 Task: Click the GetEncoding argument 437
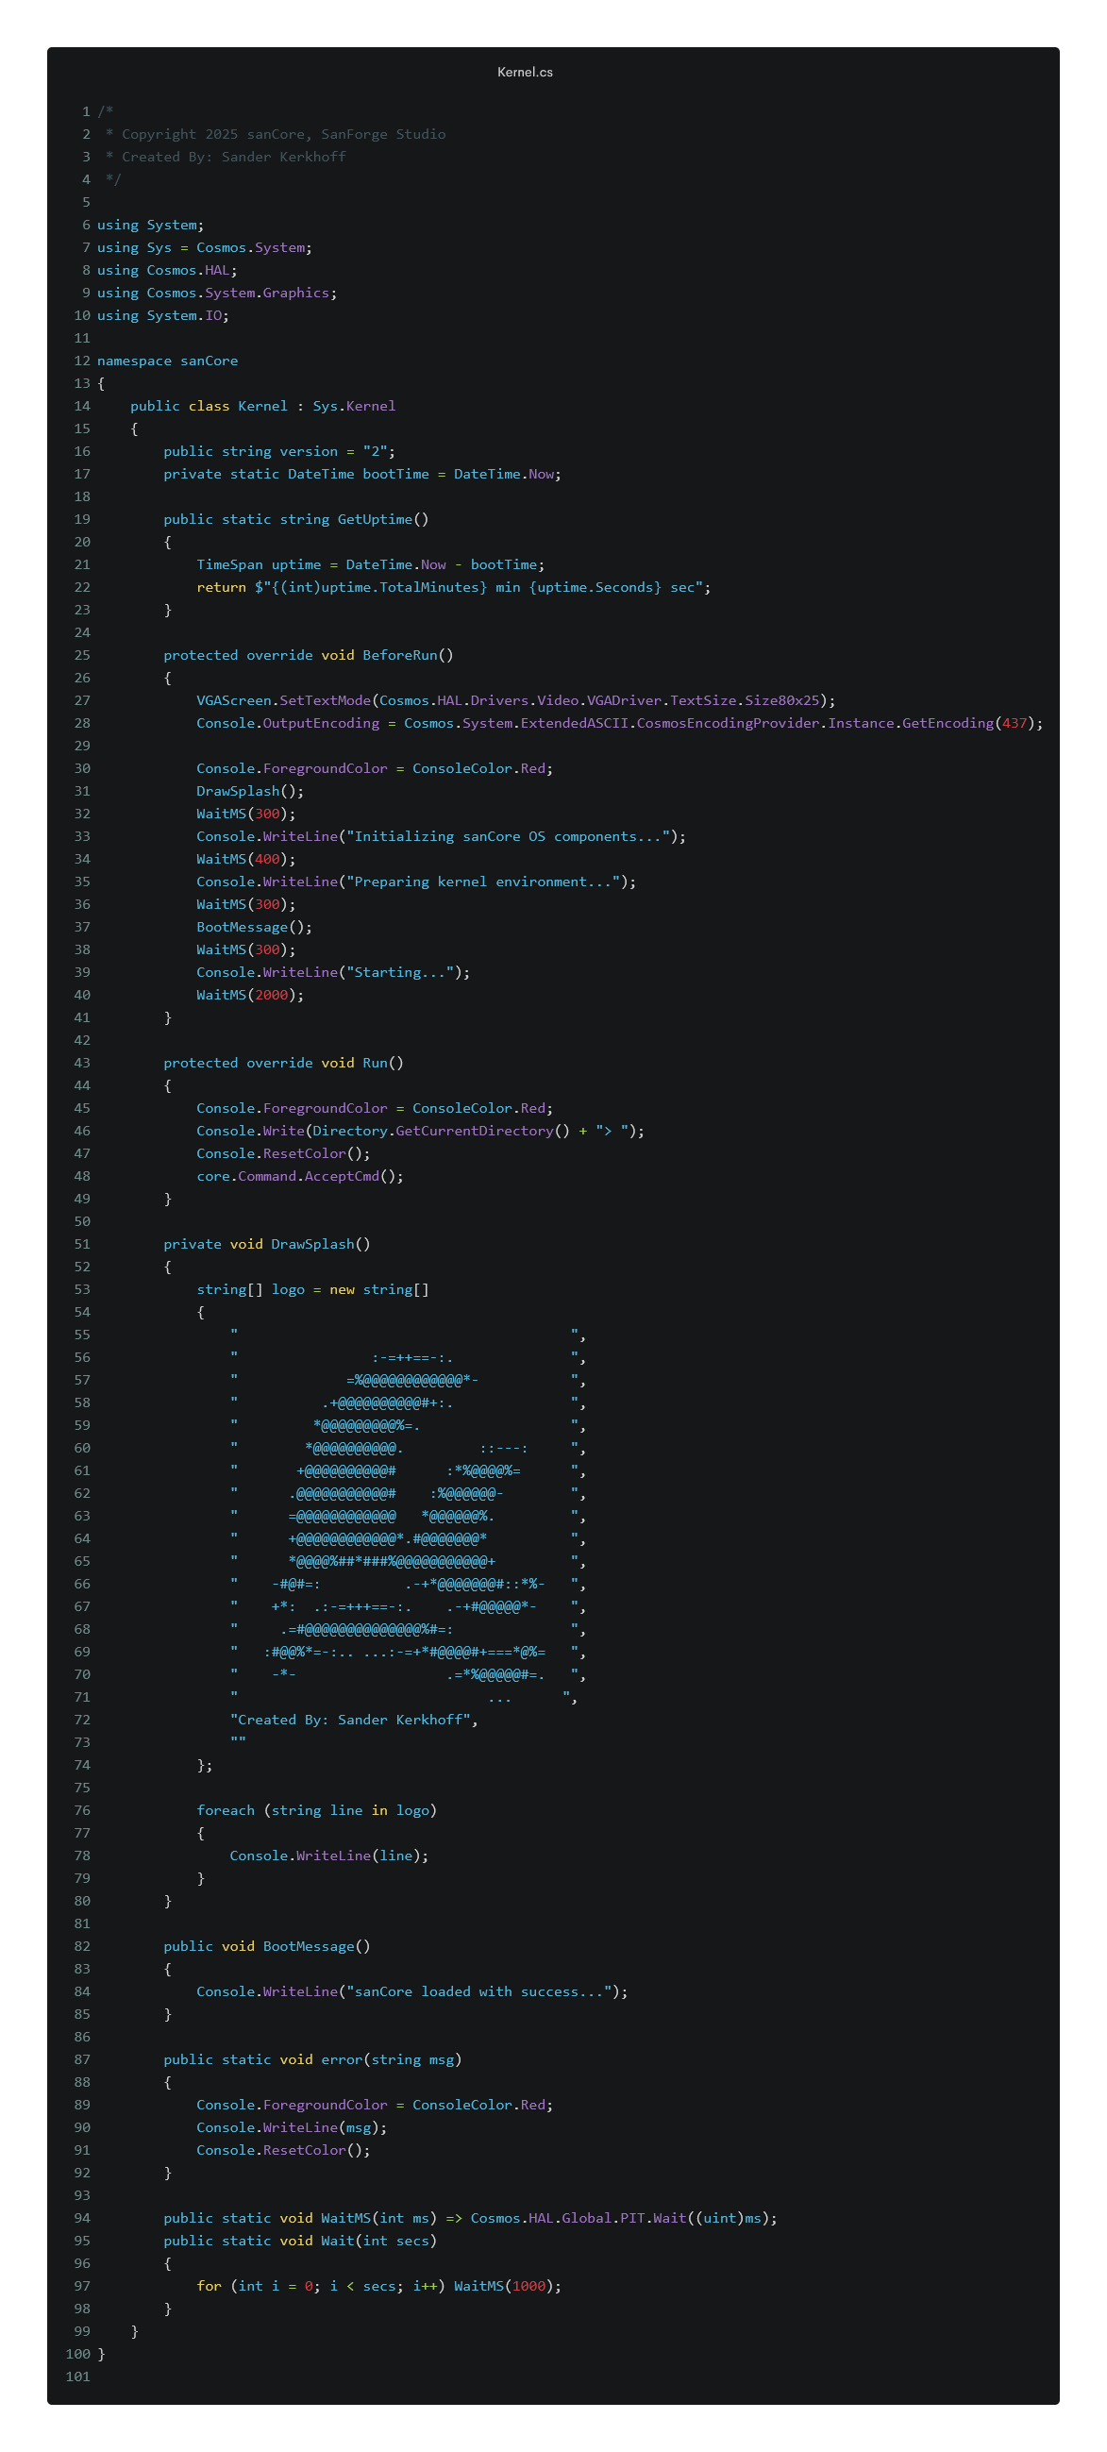pos(1015,723)
